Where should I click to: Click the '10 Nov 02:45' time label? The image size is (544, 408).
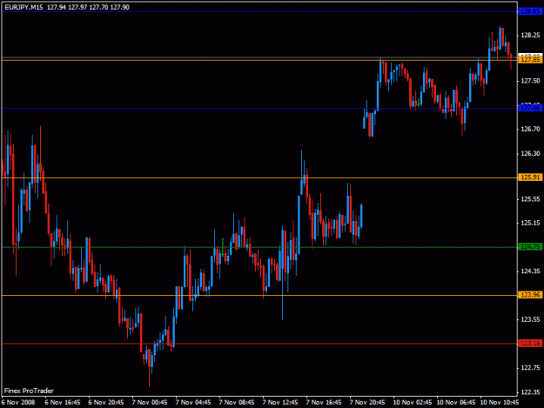click(x=413, y=402)
